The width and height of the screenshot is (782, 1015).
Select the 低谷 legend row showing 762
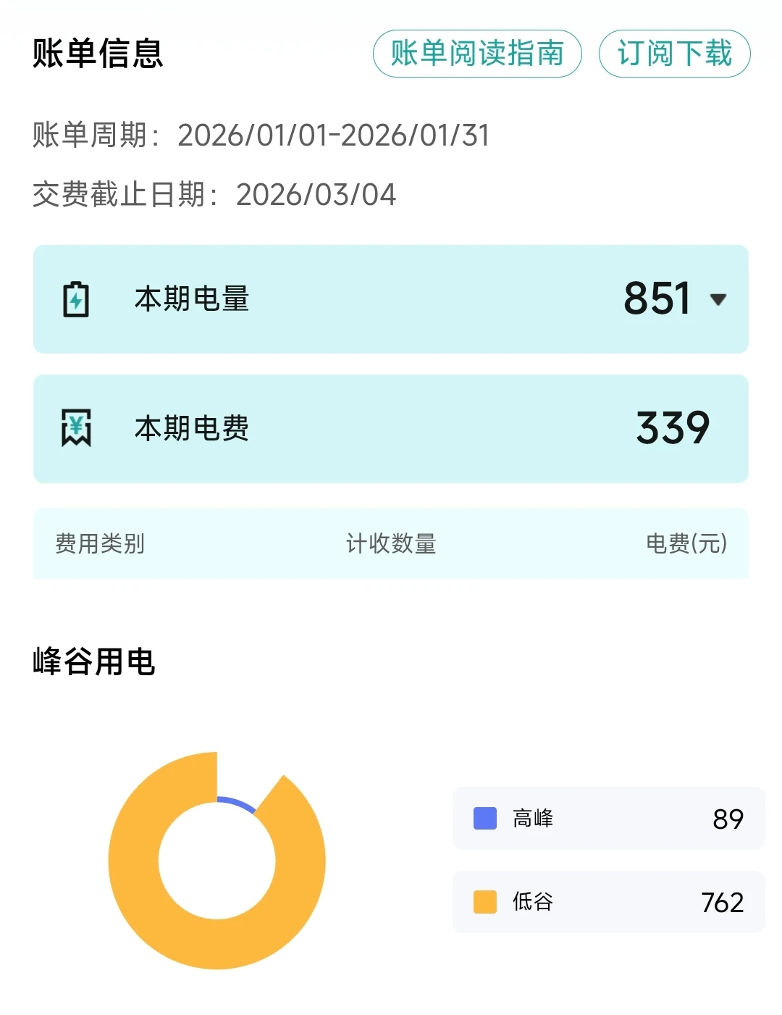click(x=608, y=902)
